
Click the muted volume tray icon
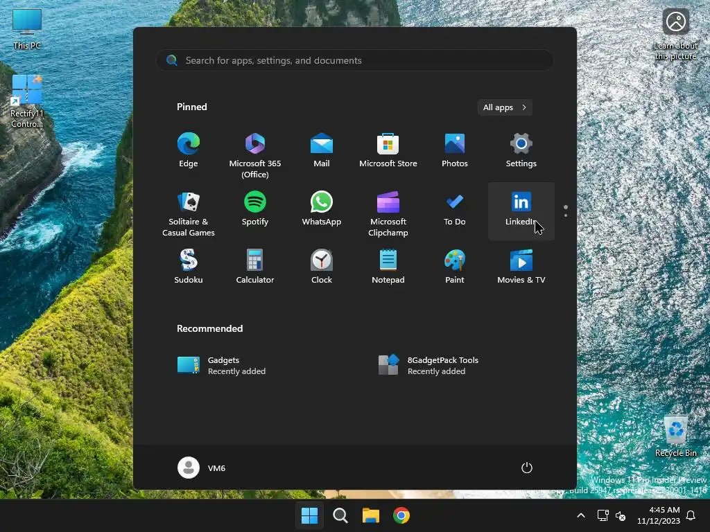[621, 515]
